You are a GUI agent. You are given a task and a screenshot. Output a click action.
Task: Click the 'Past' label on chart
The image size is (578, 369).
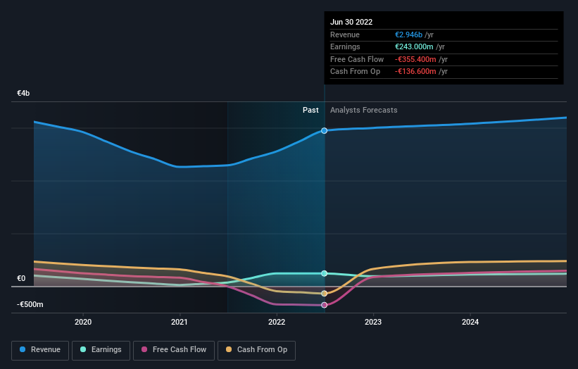310,110
